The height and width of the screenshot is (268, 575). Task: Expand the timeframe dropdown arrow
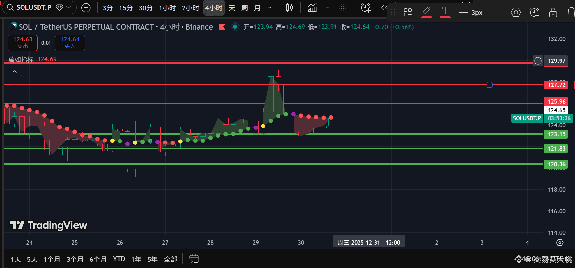(270, 8)
